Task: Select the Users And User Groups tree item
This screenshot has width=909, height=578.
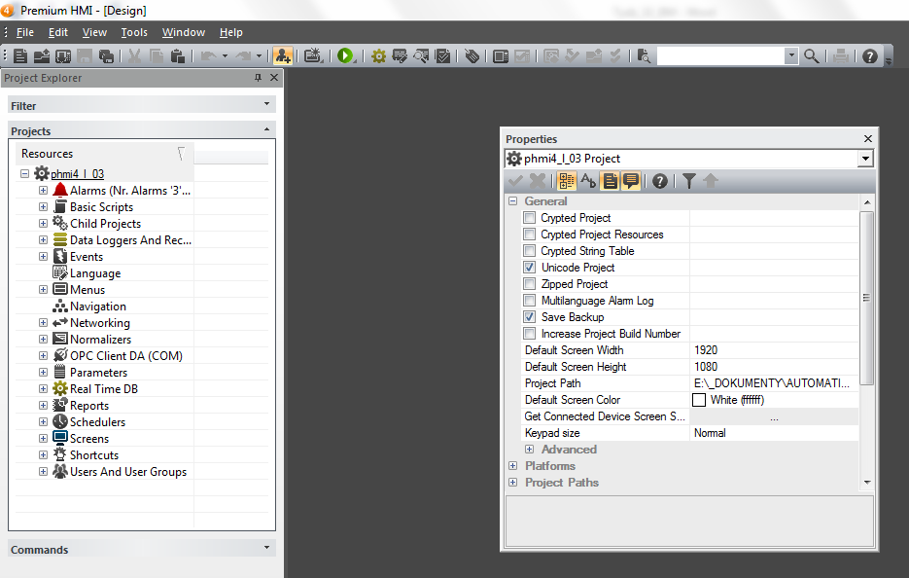Action: 128,472
